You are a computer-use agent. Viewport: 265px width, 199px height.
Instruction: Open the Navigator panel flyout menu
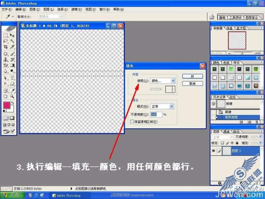click(261, 28)
